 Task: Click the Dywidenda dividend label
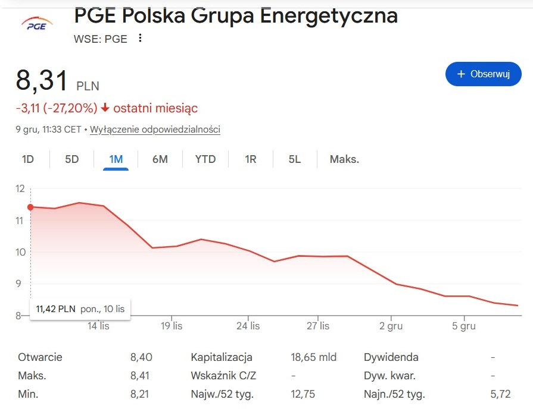click(391, 357)
